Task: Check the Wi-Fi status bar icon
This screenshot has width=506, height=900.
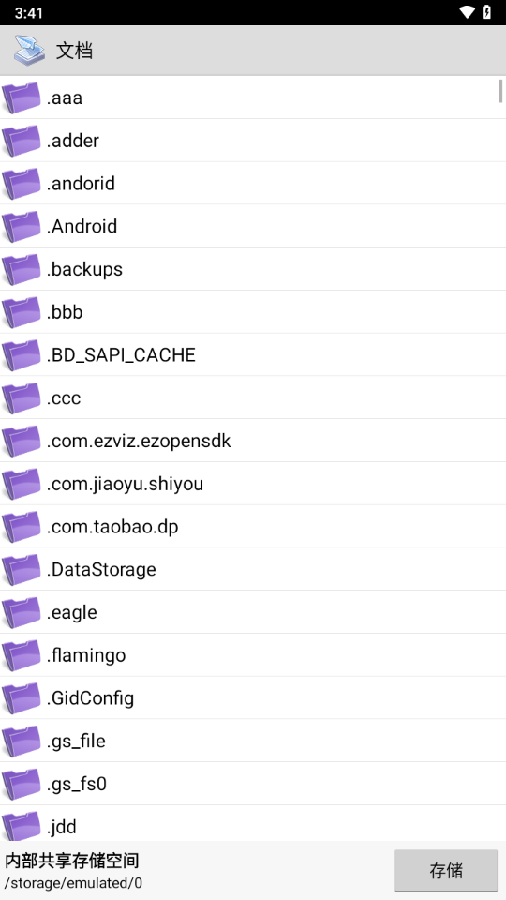Action: (467, 12)
